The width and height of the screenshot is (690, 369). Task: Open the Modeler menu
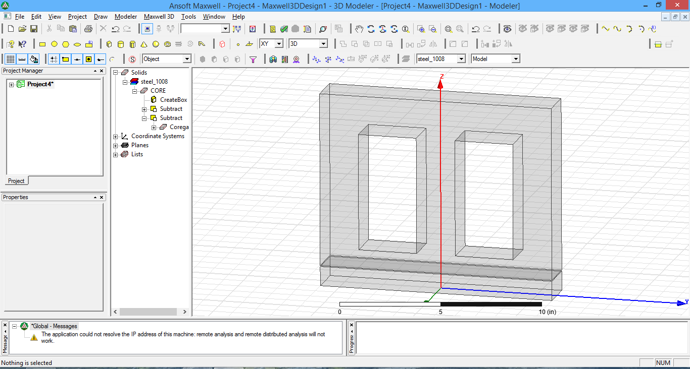(125, 17)
